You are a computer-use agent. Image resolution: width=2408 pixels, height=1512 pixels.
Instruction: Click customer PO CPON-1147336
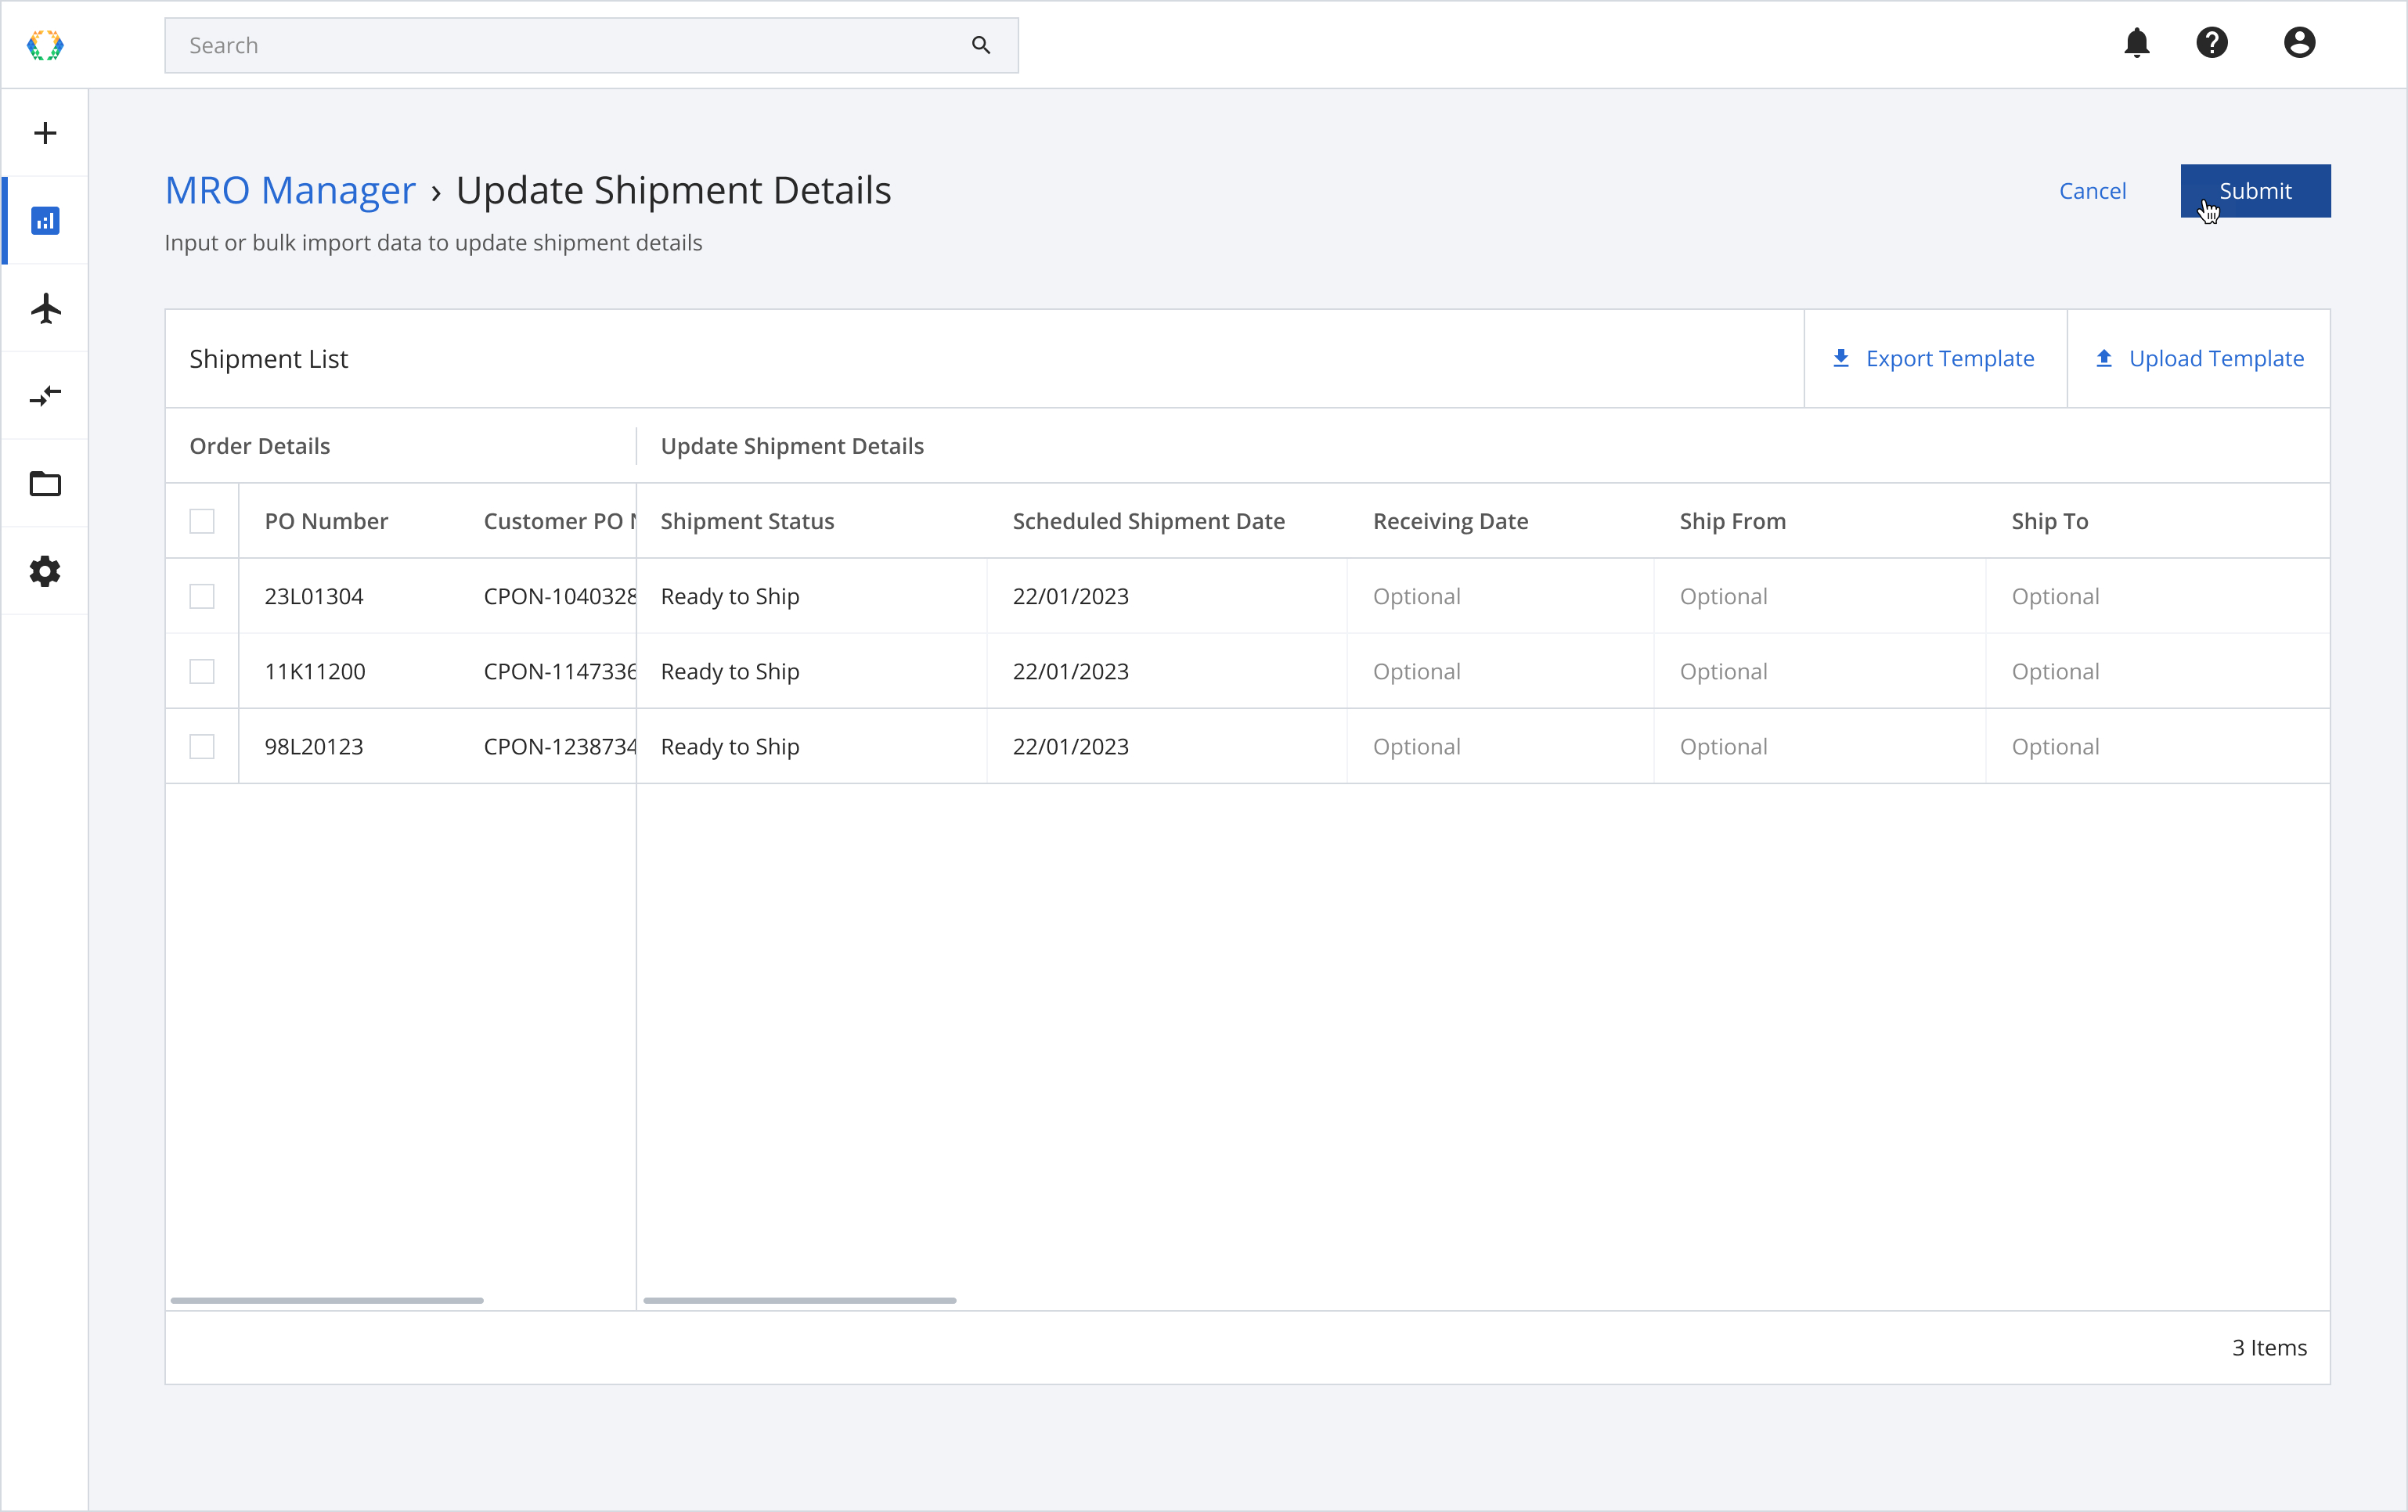click(560, 671)
